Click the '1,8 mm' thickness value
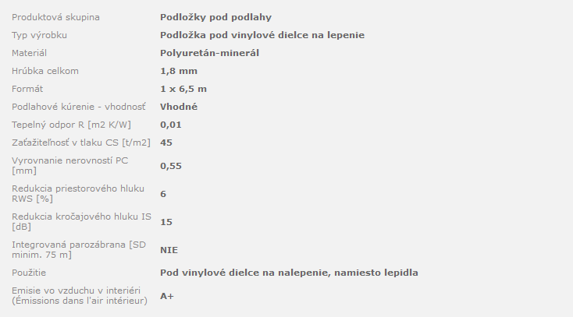Viewport: 573px width, 317px height. 173,71
